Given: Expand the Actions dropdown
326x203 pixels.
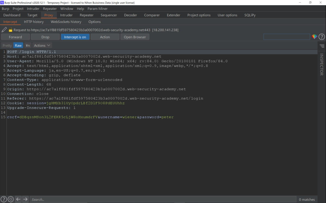Looking at the screenshot, I should [42, 45].
